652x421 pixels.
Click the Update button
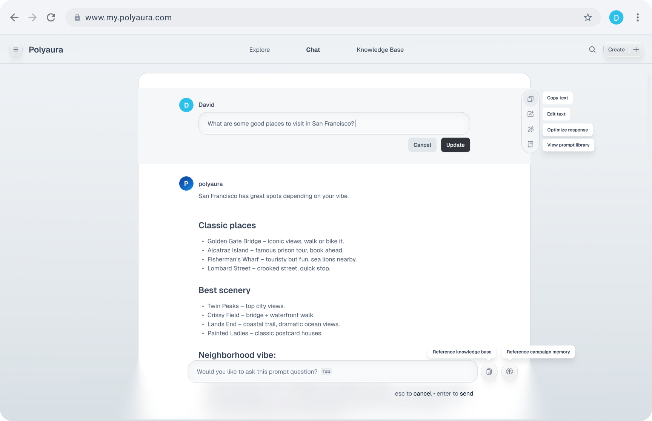coord(455,145)
